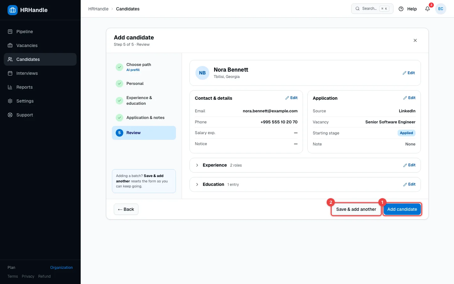Viewport: 454px width, 284px height.
Task: Open the Support page
Action: click(x=40, y=115)
